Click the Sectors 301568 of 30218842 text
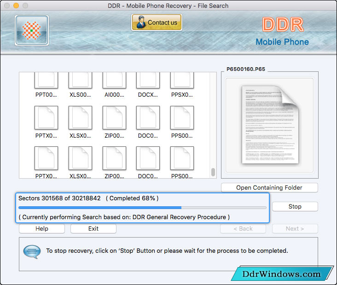337x285 pixels. click(x=59, y=198)
